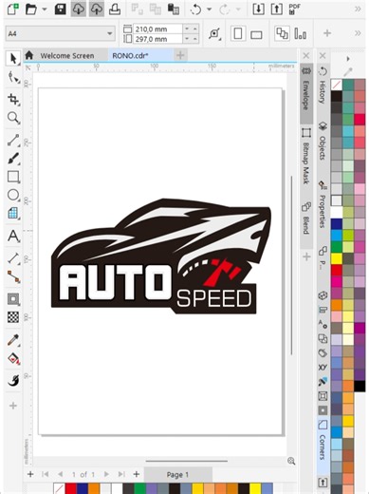Go to the first page
This screenshot has width=369, height=494.
coord(45,474)
